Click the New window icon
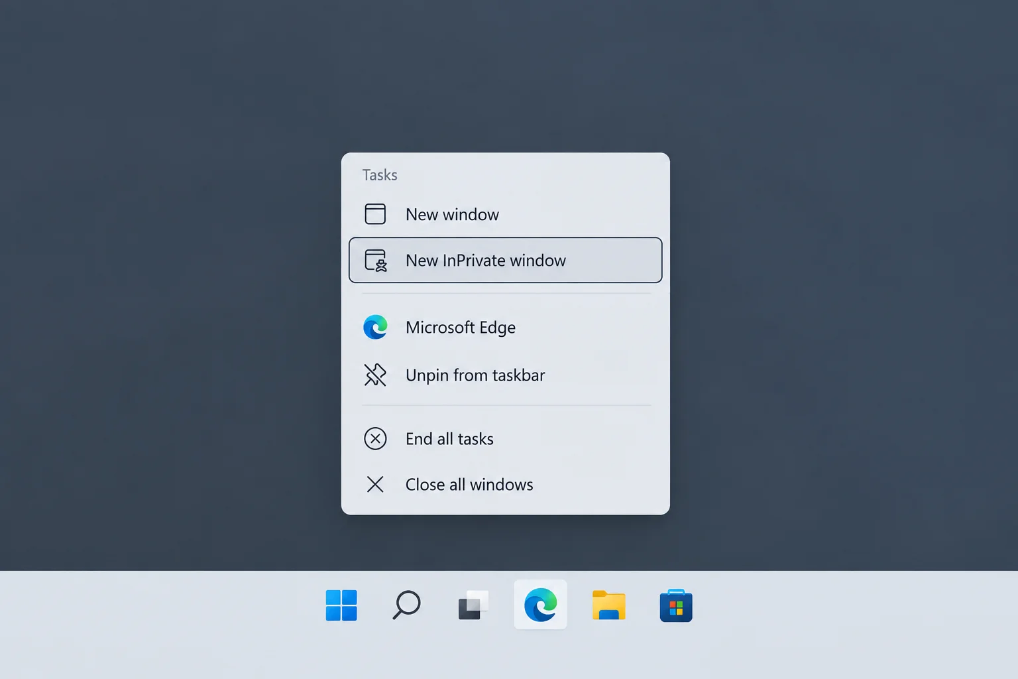Image resolution: width=1018 pixels, height=679 pixels. [375, 214]
